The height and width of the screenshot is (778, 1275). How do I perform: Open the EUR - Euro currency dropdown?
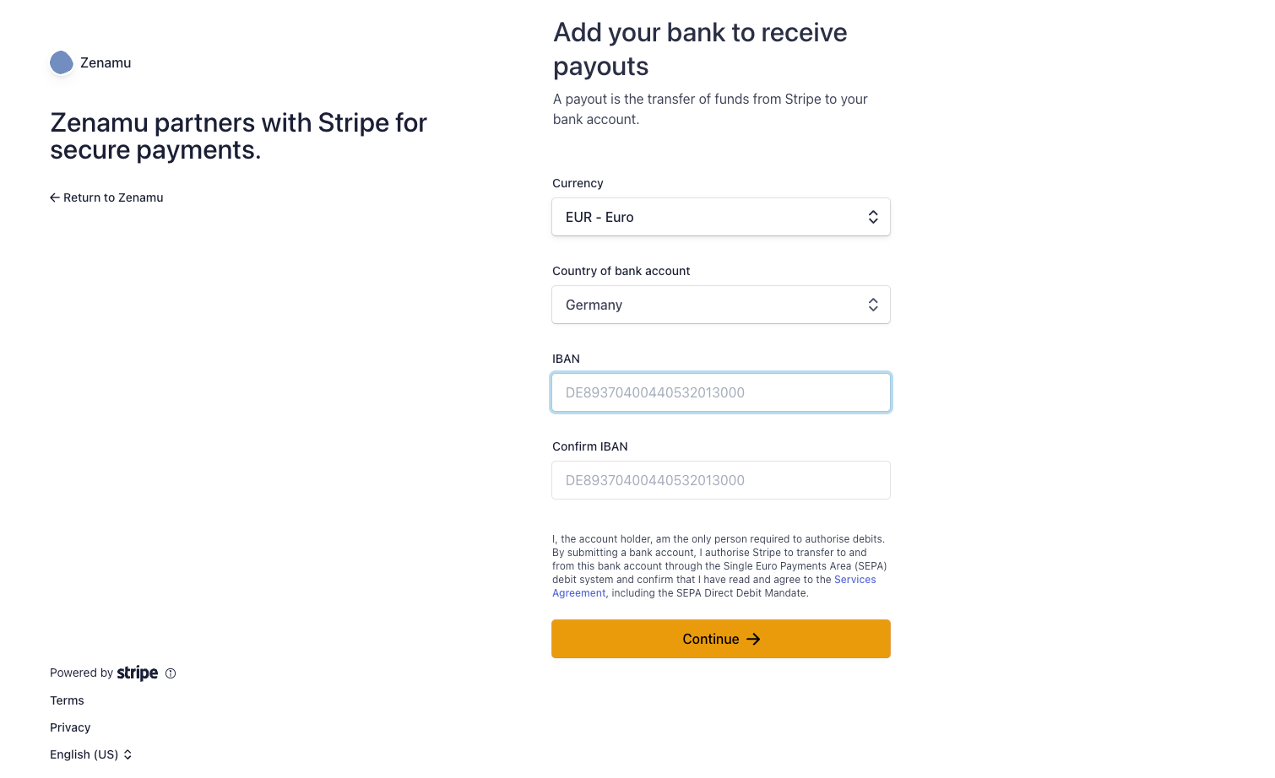(721, 217)
